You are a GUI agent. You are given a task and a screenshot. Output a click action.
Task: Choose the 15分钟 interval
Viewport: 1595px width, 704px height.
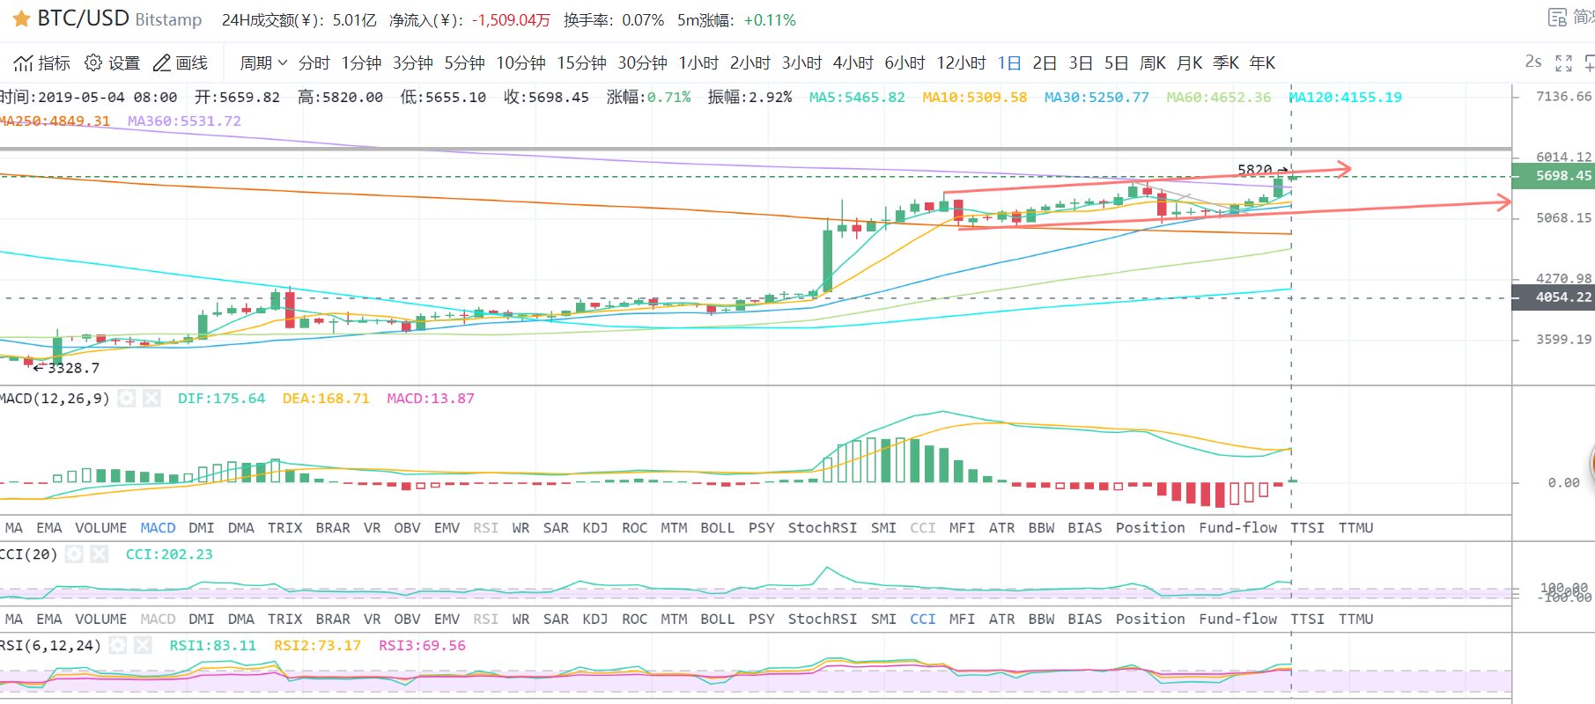[581, 63]
